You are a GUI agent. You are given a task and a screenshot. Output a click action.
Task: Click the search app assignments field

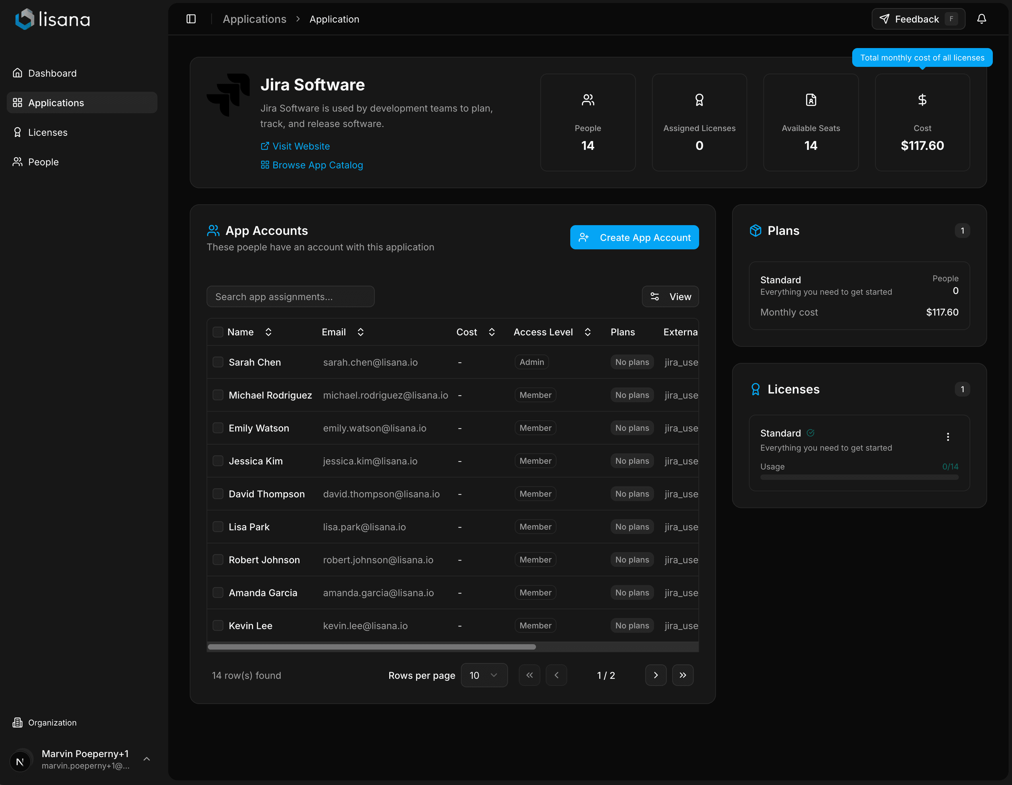[x=291, y=296]
